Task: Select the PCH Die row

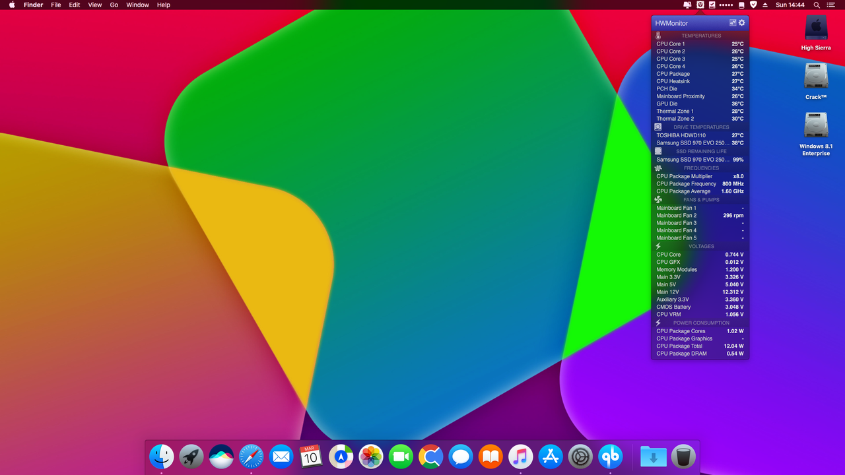Action: click(x=700, y=89)
